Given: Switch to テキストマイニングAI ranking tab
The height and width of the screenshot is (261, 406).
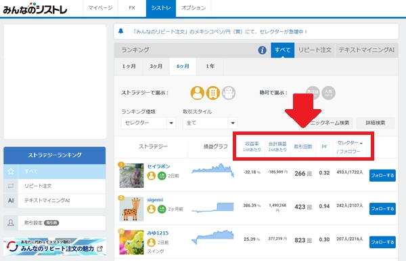Looking at the screenshot, I should (366, 50).
